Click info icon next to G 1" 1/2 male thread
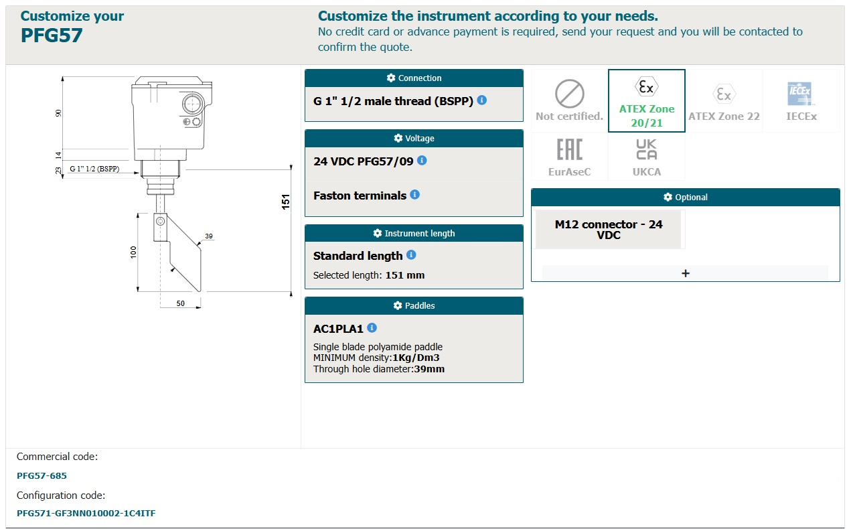 pyautogui.click(x=482, y=100)
